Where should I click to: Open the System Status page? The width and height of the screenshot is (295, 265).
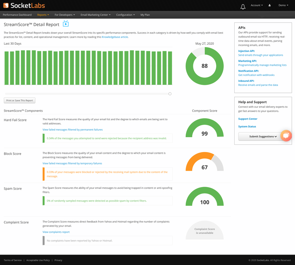coord(247,126)
